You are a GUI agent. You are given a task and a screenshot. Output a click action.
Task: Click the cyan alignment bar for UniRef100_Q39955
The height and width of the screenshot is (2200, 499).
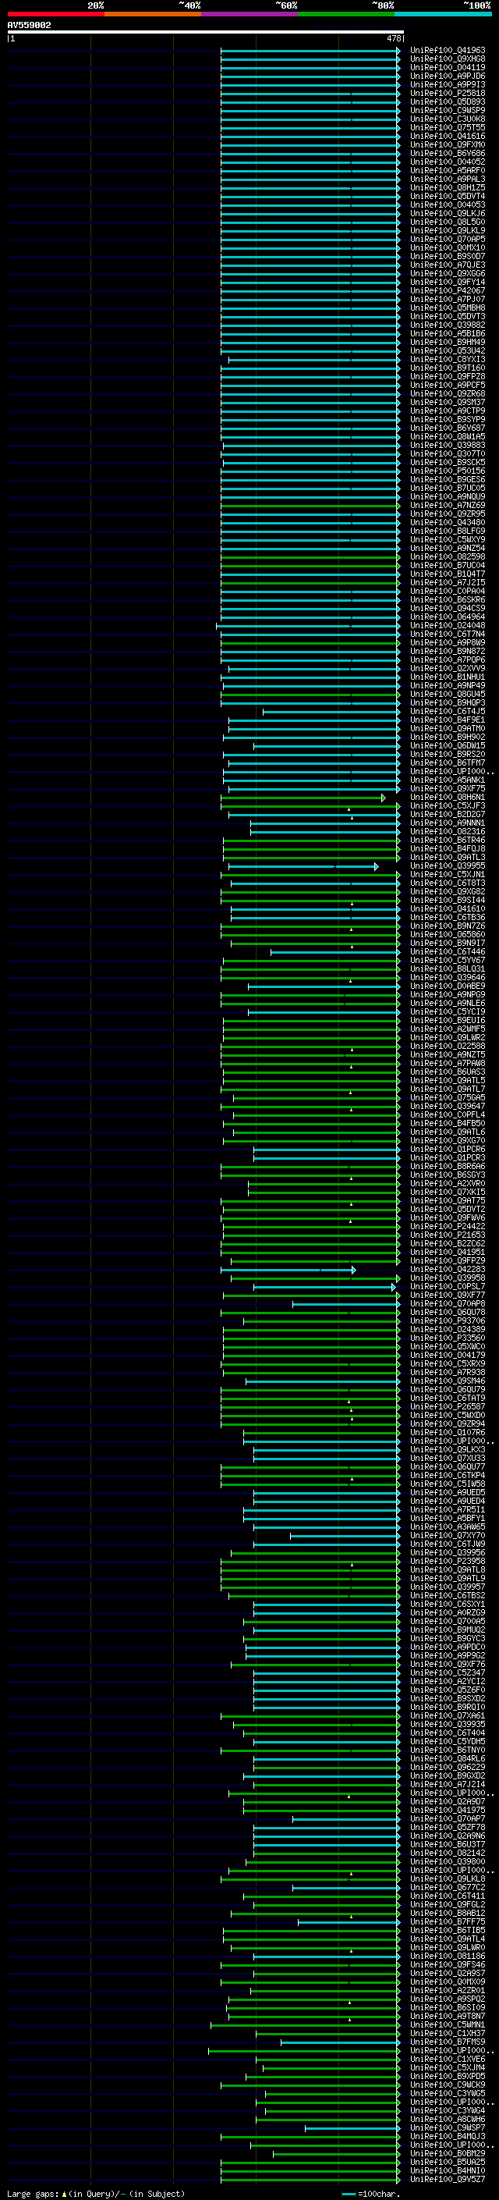click(x=303, y=866)
